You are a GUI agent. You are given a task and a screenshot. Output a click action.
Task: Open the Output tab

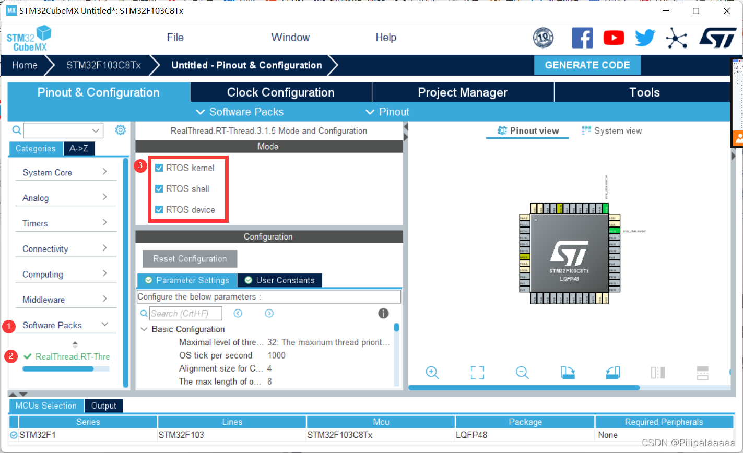click(103, 406)
